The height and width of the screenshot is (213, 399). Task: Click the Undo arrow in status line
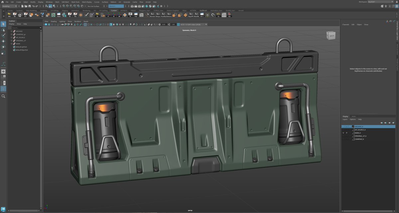point(33,6)
